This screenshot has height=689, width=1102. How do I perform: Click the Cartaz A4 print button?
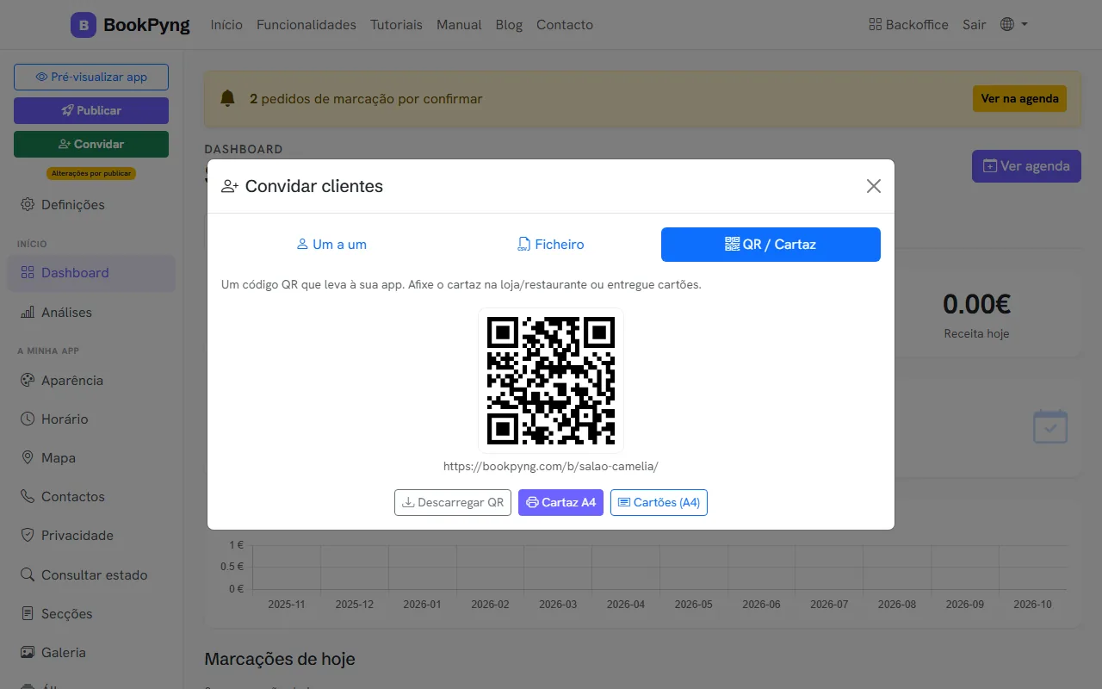click(560, 502)
